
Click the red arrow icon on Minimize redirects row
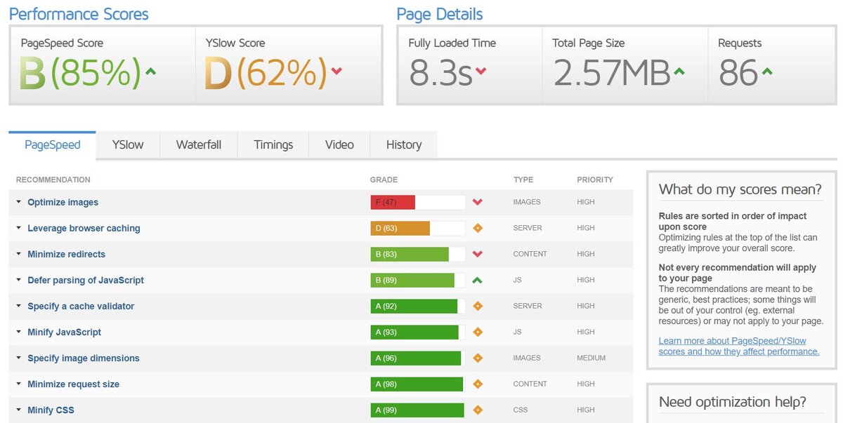(x=478, y=253)
